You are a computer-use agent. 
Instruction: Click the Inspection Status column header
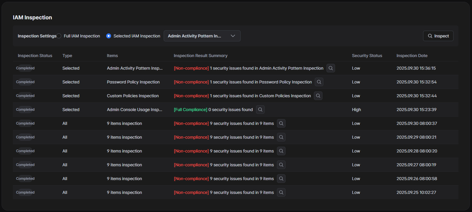click(35, 56)
